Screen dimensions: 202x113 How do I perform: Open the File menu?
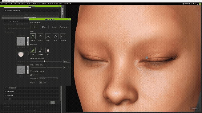coord(2,4)
